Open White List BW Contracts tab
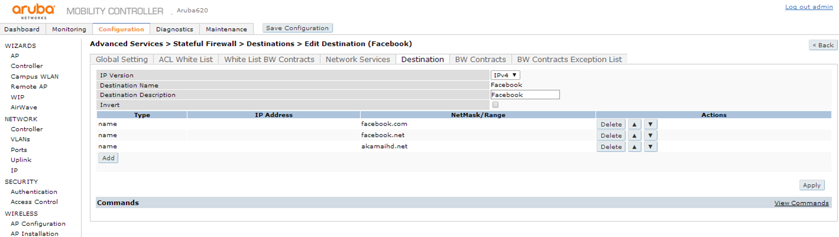 point(269,59)
